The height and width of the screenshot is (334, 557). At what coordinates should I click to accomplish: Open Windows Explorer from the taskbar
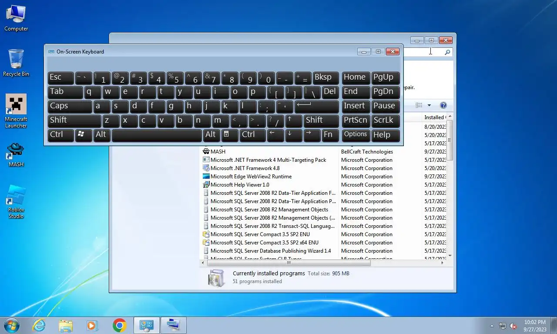coord(66,325)
